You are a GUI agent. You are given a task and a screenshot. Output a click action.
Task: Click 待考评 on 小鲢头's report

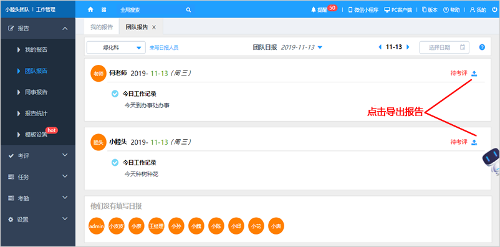pos(459,142)
